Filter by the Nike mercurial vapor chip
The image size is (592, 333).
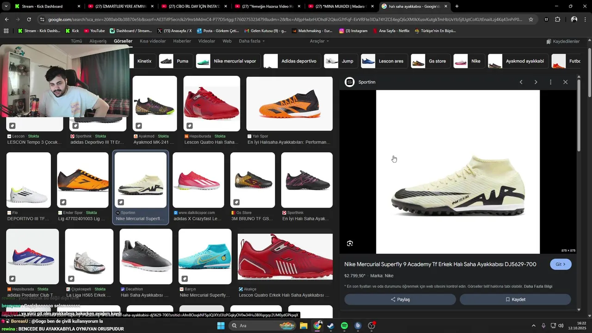228,61
